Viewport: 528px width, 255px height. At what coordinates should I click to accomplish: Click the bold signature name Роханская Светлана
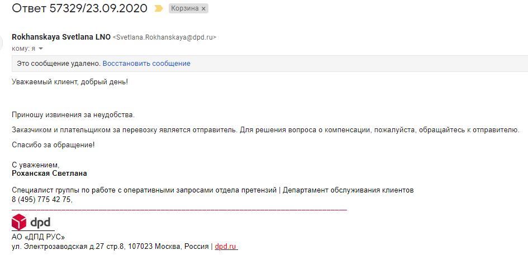(x=49, y=174)
